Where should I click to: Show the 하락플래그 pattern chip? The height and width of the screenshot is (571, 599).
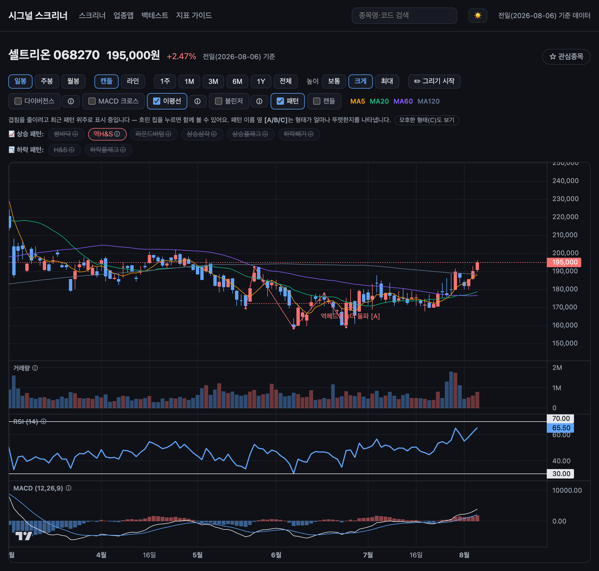pos(108,150)
